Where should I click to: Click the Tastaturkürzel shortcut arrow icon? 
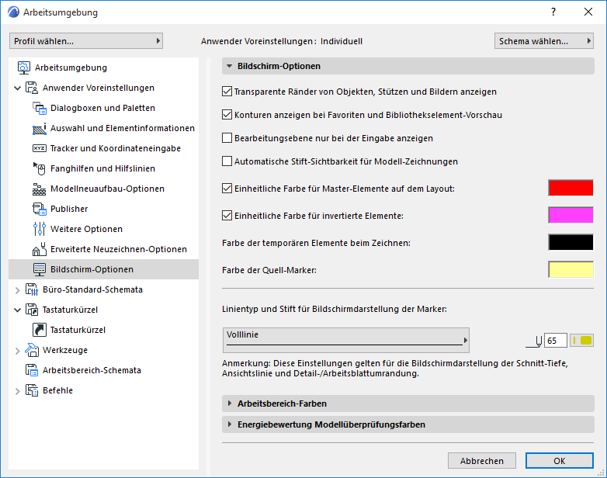(x=39, y=330)
